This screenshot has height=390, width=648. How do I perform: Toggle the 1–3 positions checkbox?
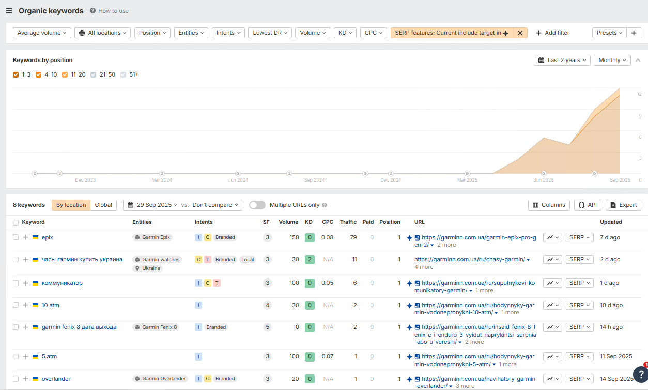[16, 74]
